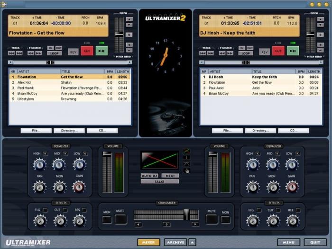Toggle left equalizer MID kill switch
The height and width of the screenshot is (249, 332).
(x=65, y=154)
